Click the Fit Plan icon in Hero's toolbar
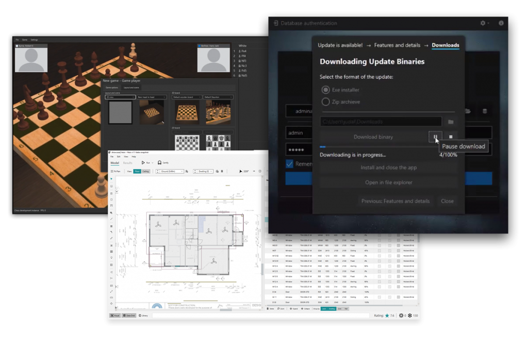The height and width of the screenshot is (352, 528). tap(113, 171)
